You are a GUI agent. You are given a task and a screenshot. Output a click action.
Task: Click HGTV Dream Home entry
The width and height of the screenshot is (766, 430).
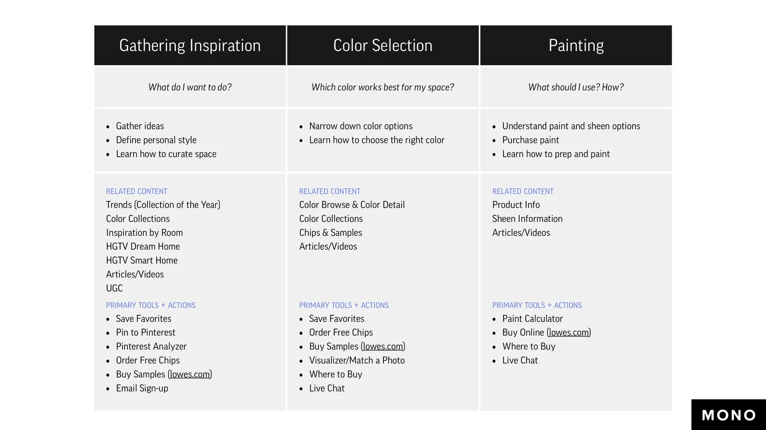click(143, 246)
